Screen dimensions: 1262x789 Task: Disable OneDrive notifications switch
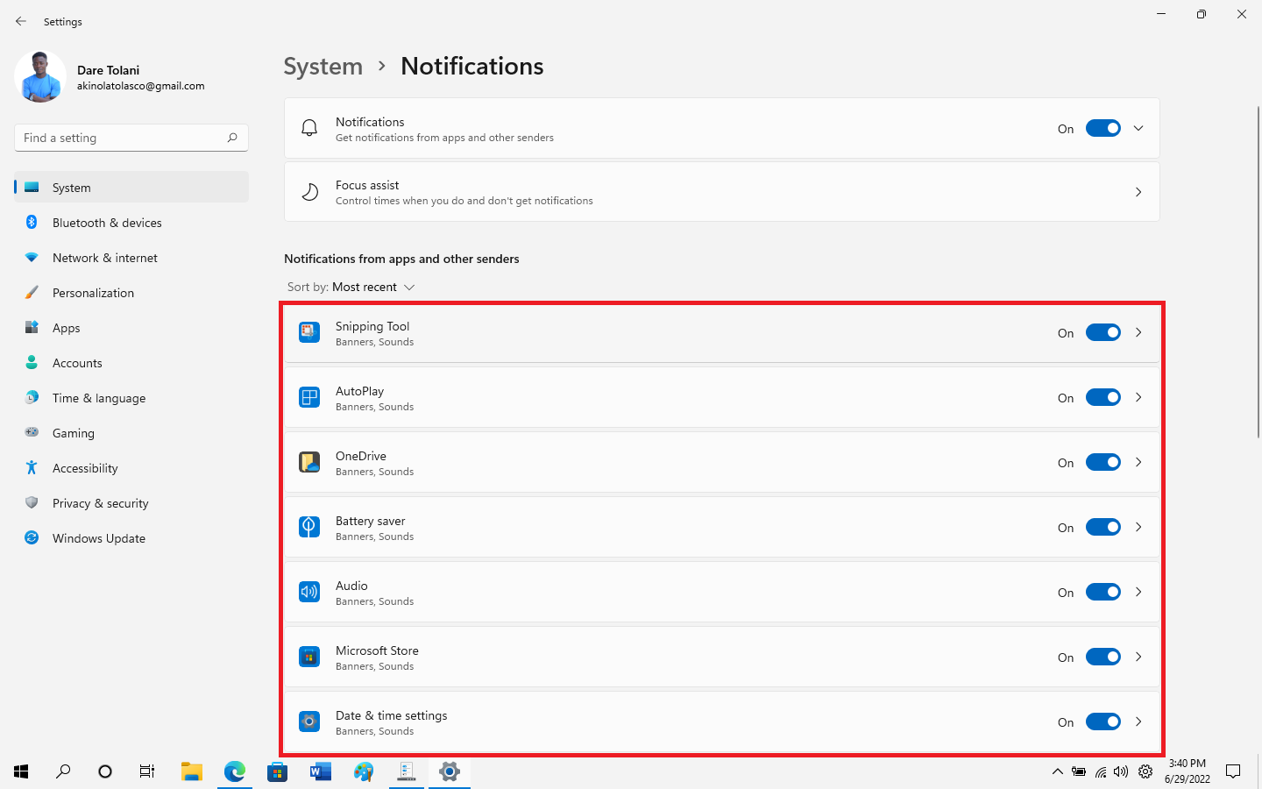tap(1103, 462)
